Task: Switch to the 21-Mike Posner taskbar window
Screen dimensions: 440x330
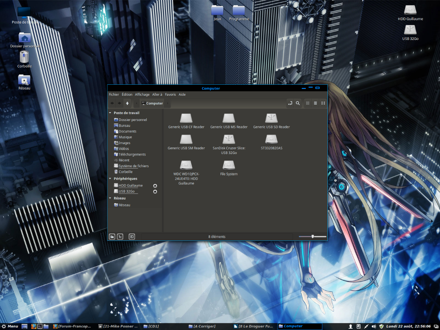Action: tap(118, 326)
